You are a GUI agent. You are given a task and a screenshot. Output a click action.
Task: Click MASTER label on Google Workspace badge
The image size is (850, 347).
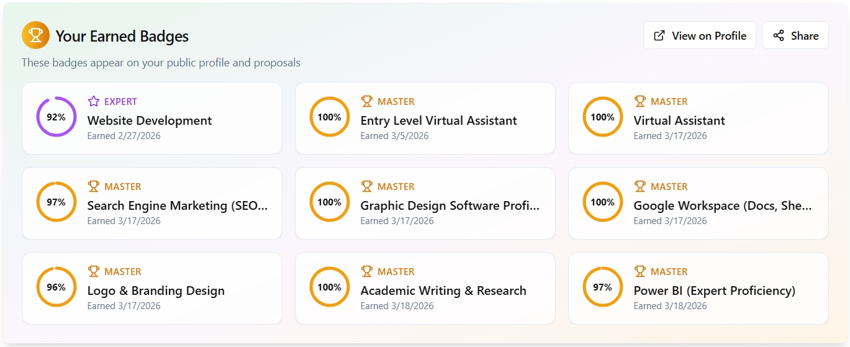pyautogui.click(x=669, y=186)
